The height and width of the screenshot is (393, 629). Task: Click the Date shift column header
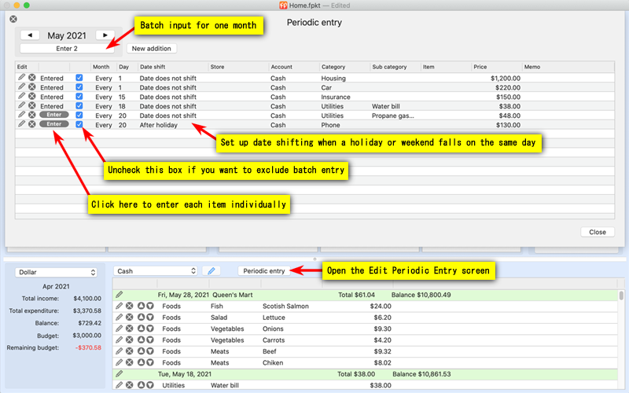coord(173,67)
